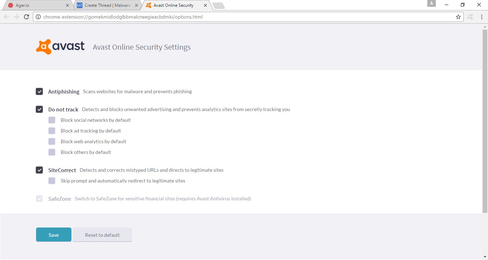The height and width of the screenshot is (260, 488).
Task: Go back with the back arrow
Action: click(x=6, y=17)
